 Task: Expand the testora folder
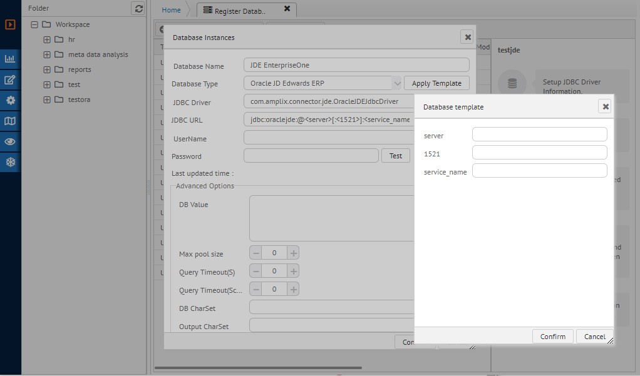tap(47, 99)
